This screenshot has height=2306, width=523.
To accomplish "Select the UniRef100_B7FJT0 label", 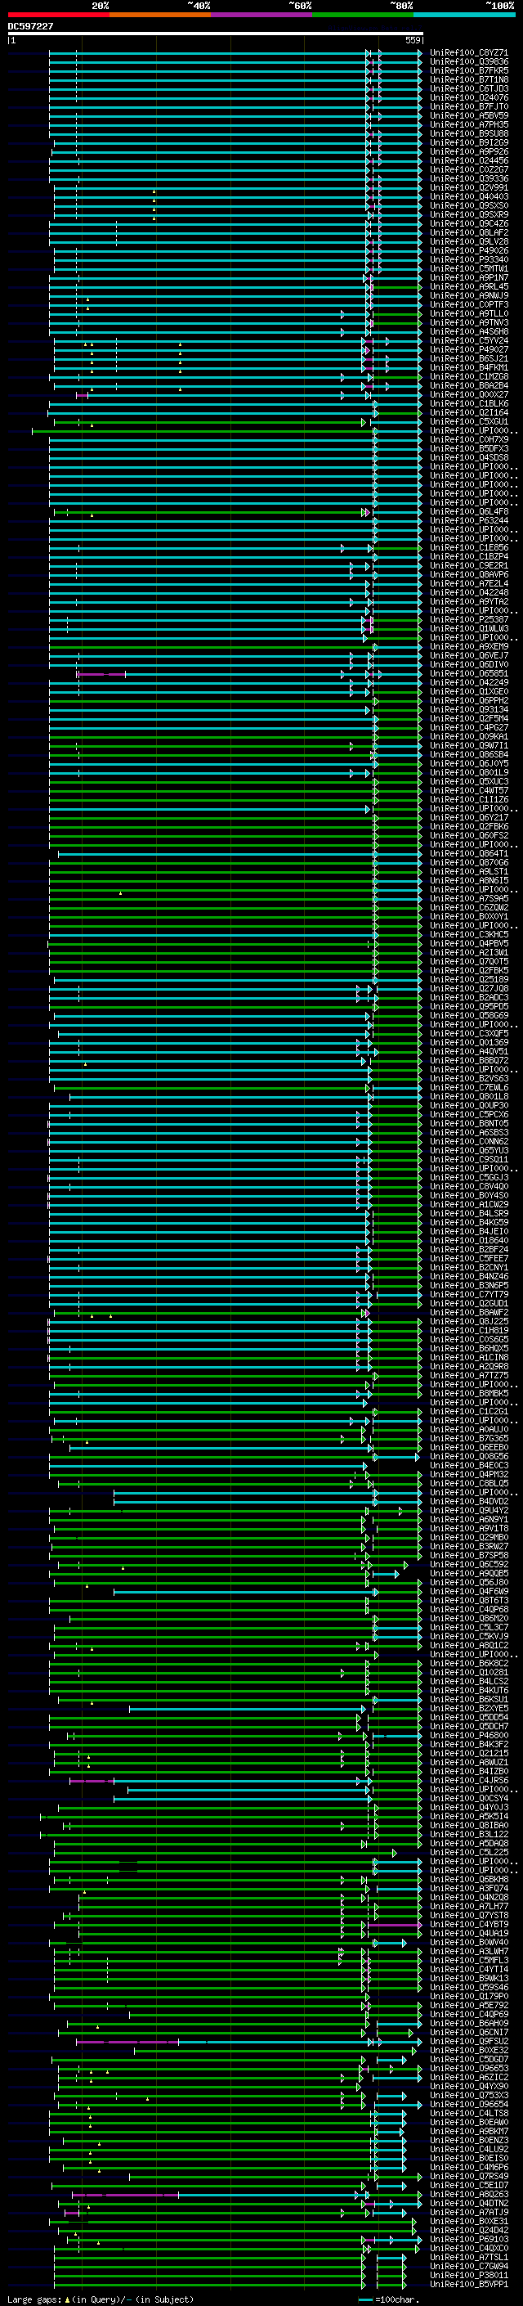I will [x=469, y=106].
